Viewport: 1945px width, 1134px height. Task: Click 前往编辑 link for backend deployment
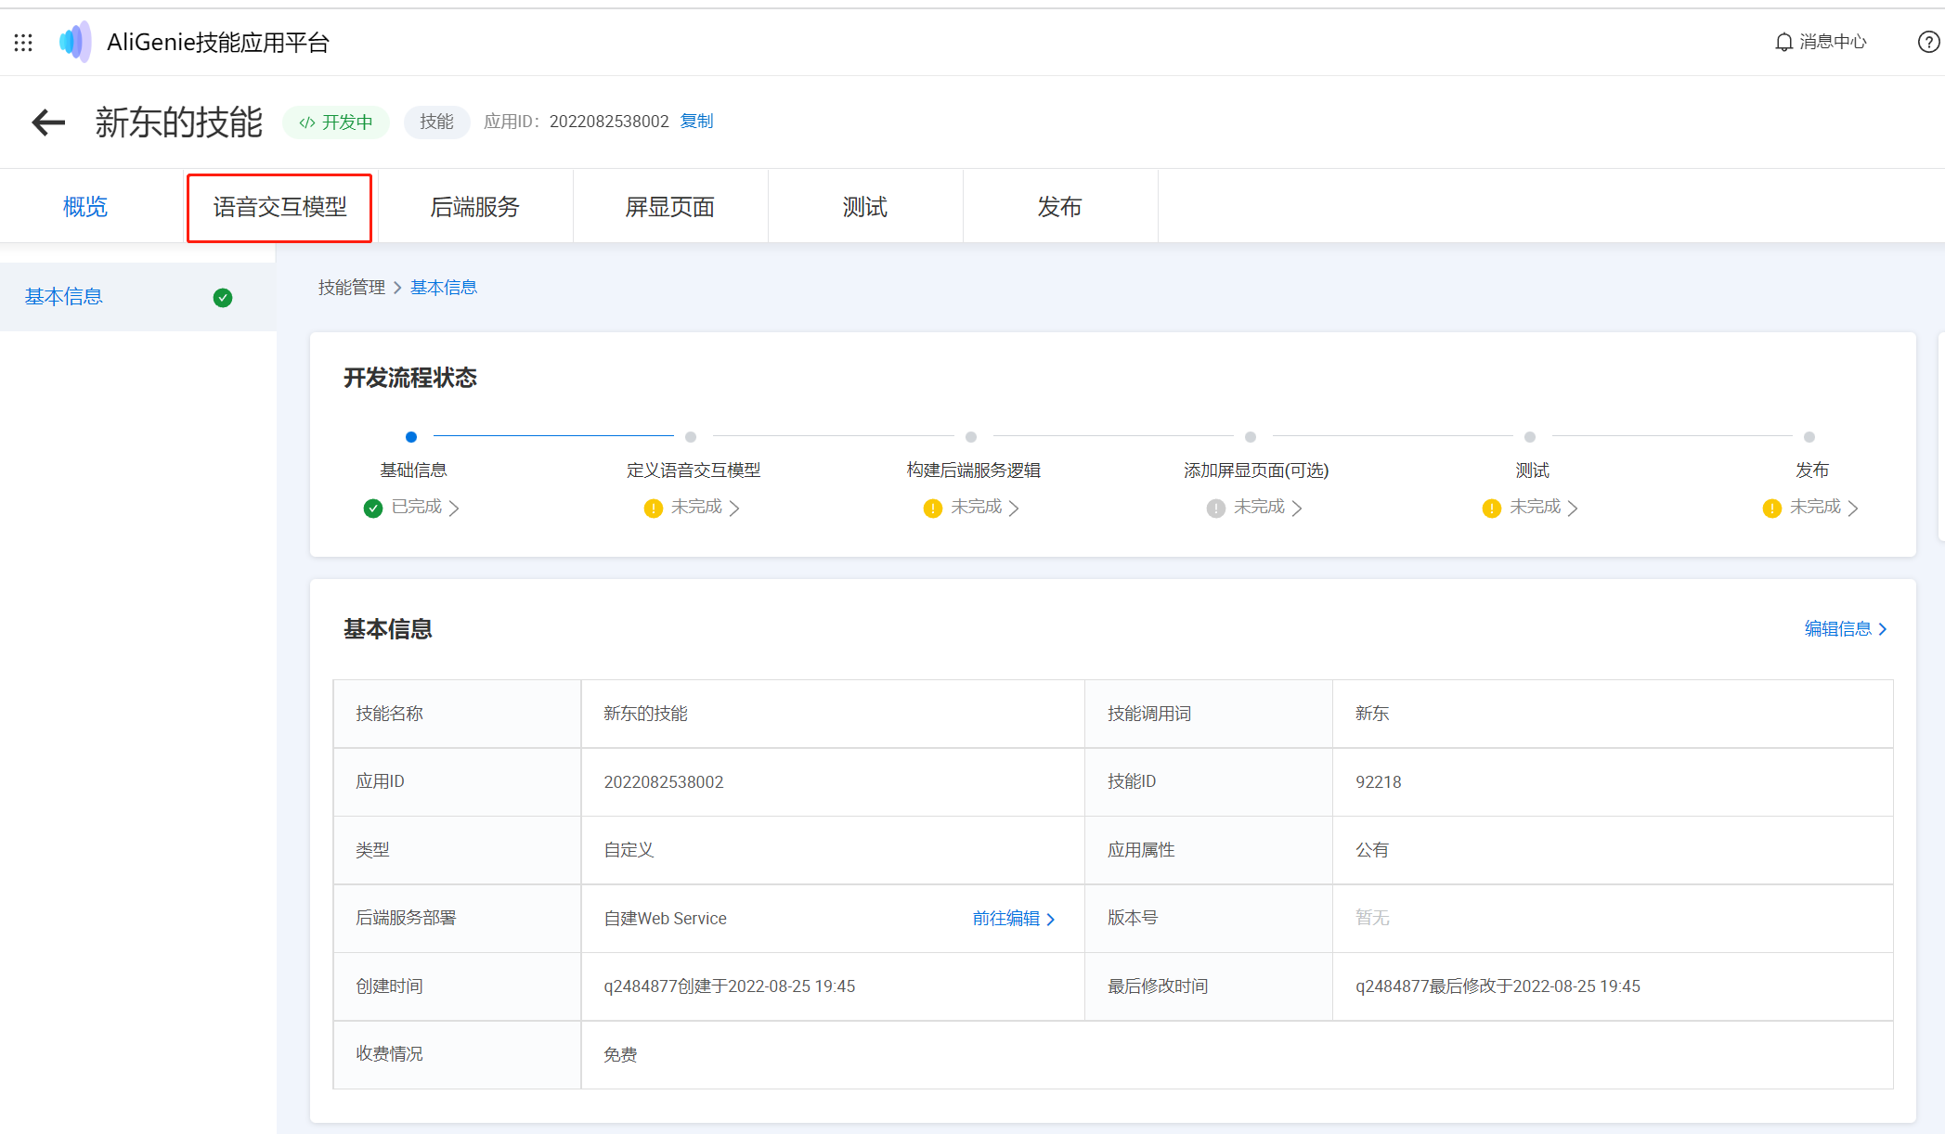coord(1014,919)
